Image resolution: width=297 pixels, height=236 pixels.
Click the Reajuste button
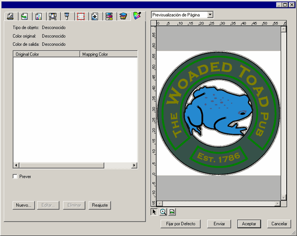tap(100, 205)
